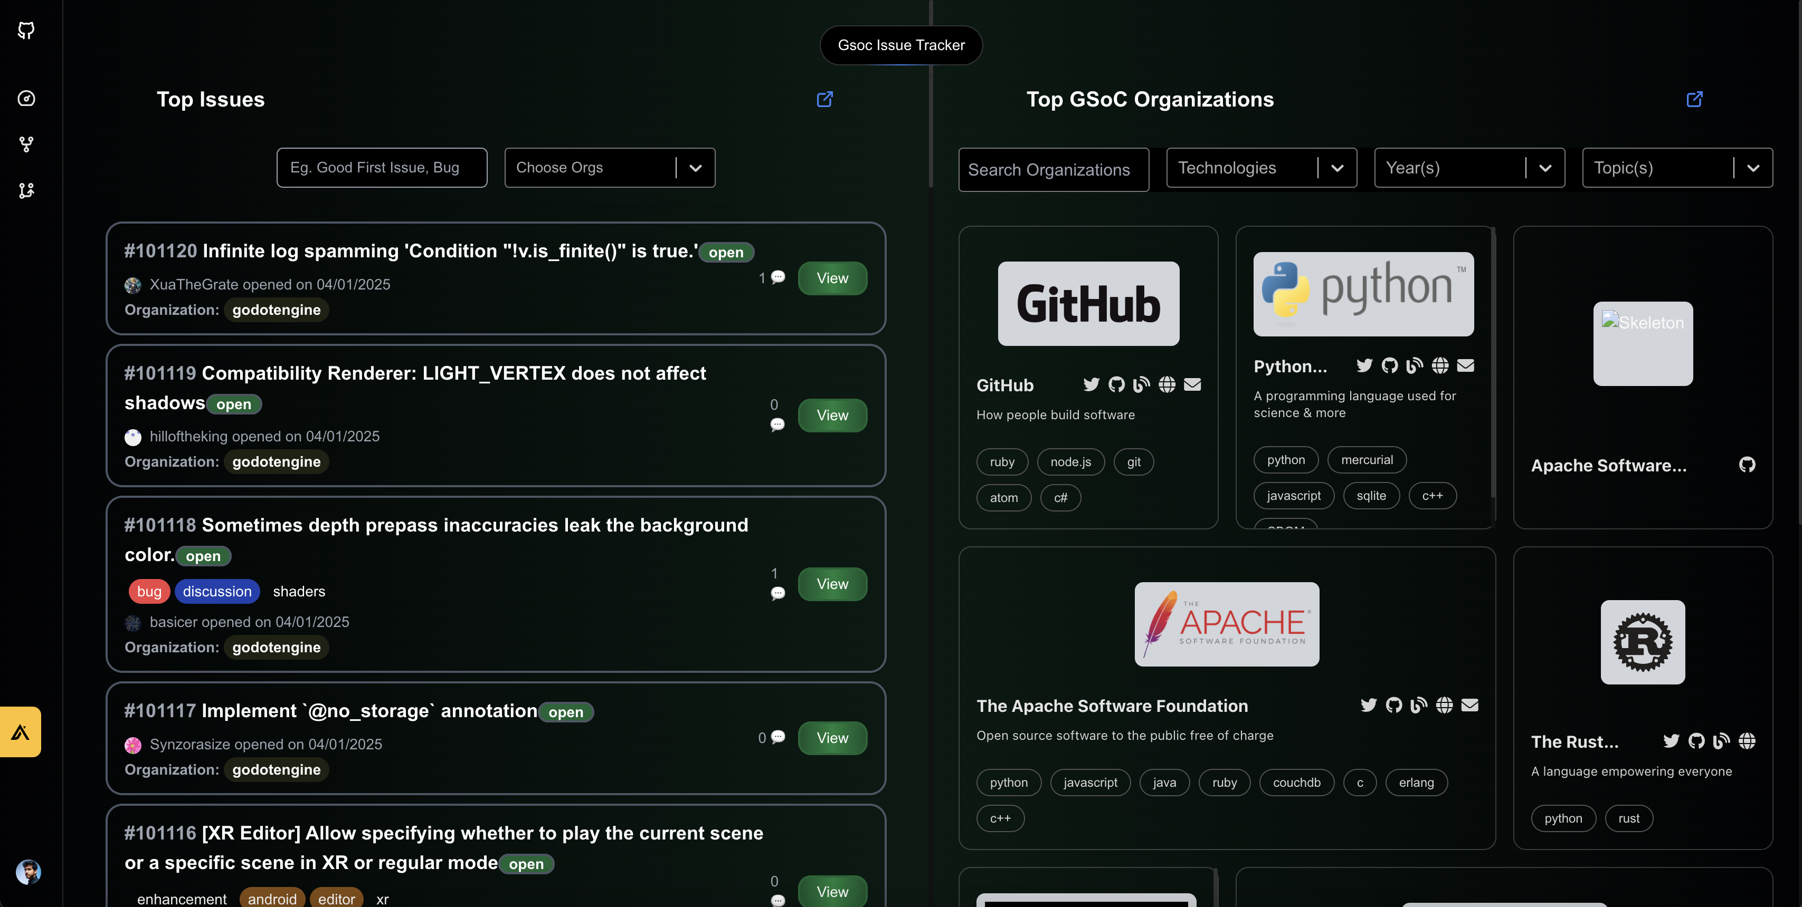Screen dimensions: 1802x907
Task: Open The Apache Software Foundation globe icon
Action: click(x=1444, y=705)
